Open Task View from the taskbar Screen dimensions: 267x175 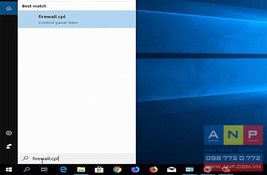(x=44, y=170)
